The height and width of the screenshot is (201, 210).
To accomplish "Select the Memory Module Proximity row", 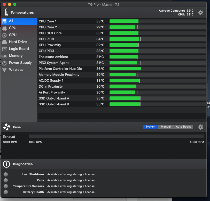I will [122, 74].
